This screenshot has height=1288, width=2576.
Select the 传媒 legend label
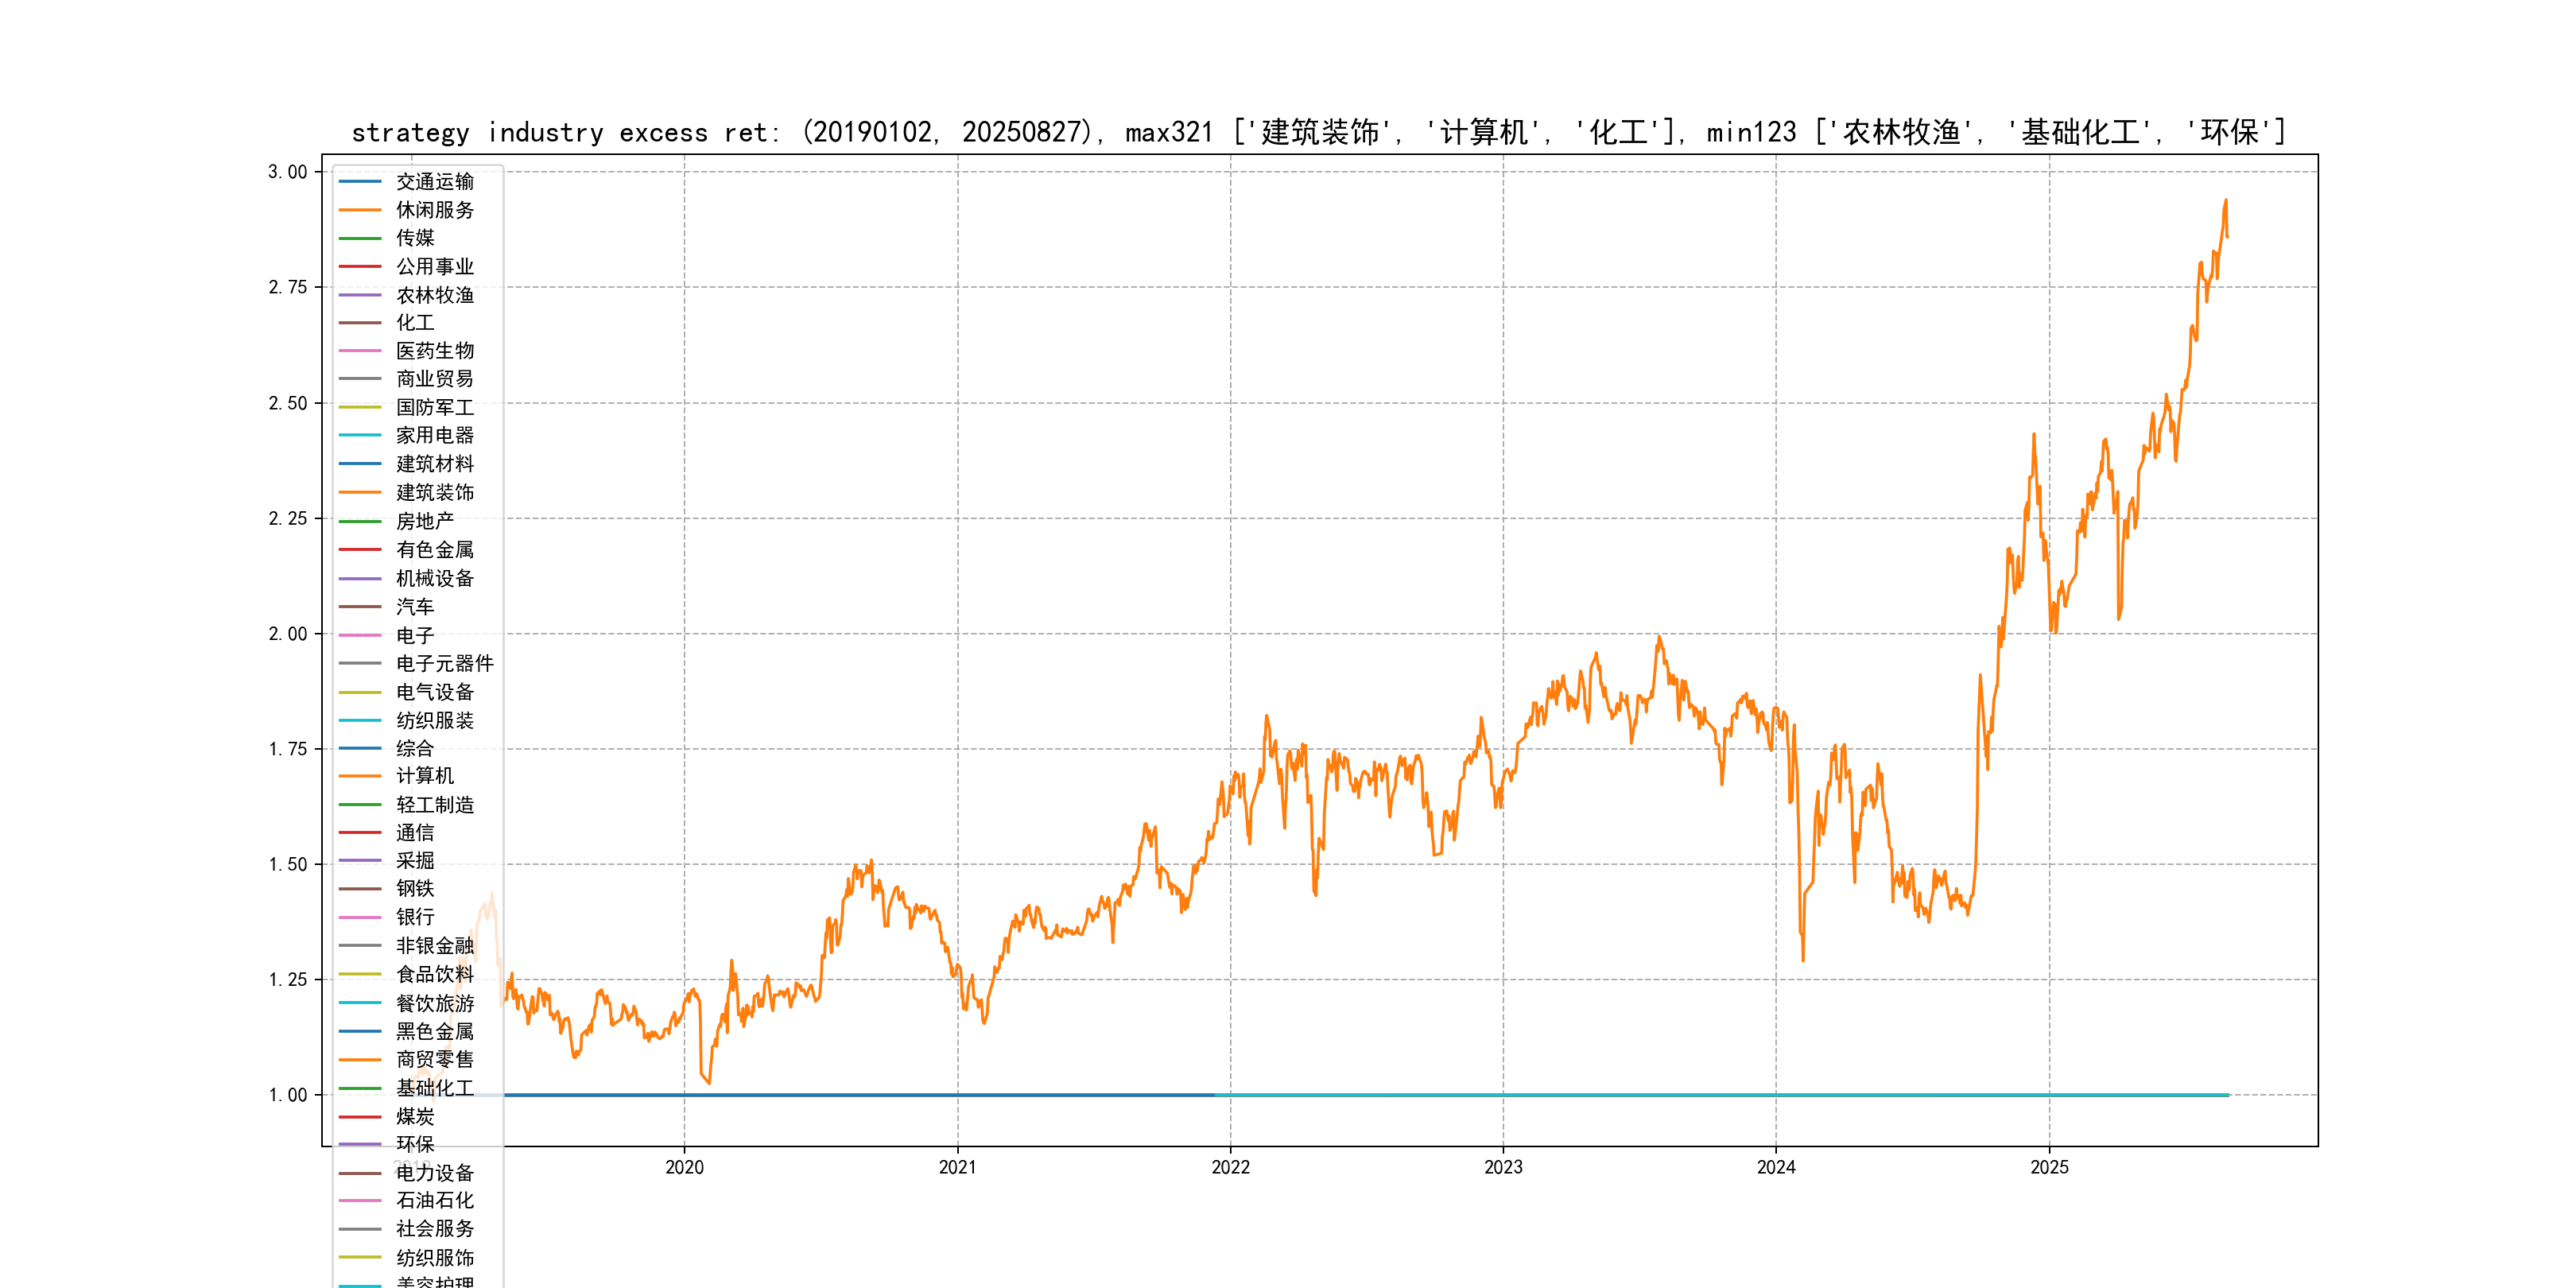click(415, 238)
